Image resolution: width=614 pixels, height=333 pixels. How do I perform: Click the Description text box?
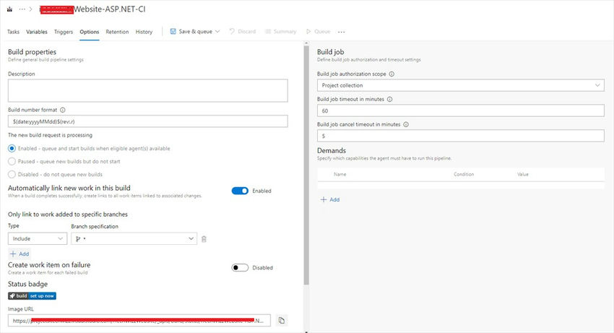tap(148, 90)
